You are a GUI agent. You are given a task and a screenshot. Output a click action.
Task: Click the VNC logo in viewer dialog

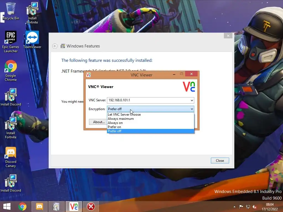point(189,86)
